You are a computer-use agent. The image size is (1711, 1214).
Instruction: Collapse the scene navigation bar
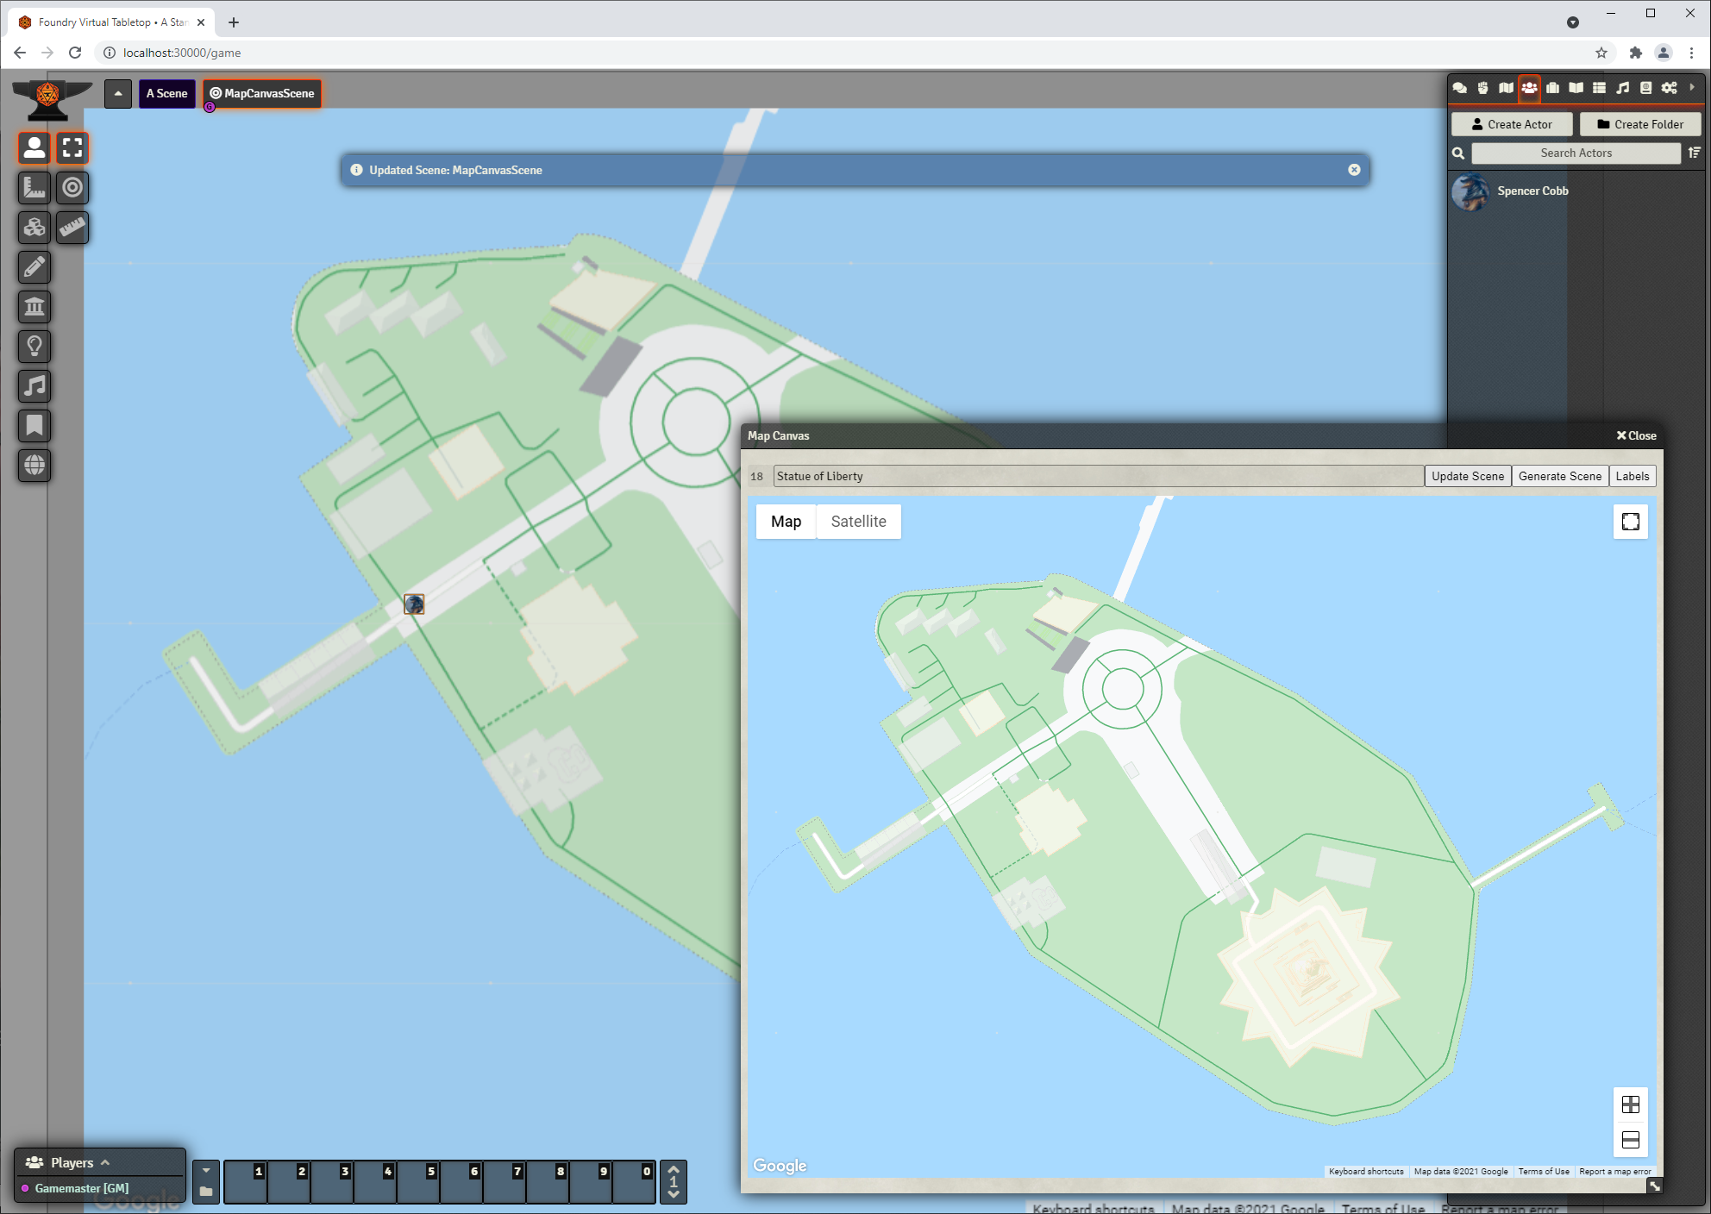click(118, 93)
